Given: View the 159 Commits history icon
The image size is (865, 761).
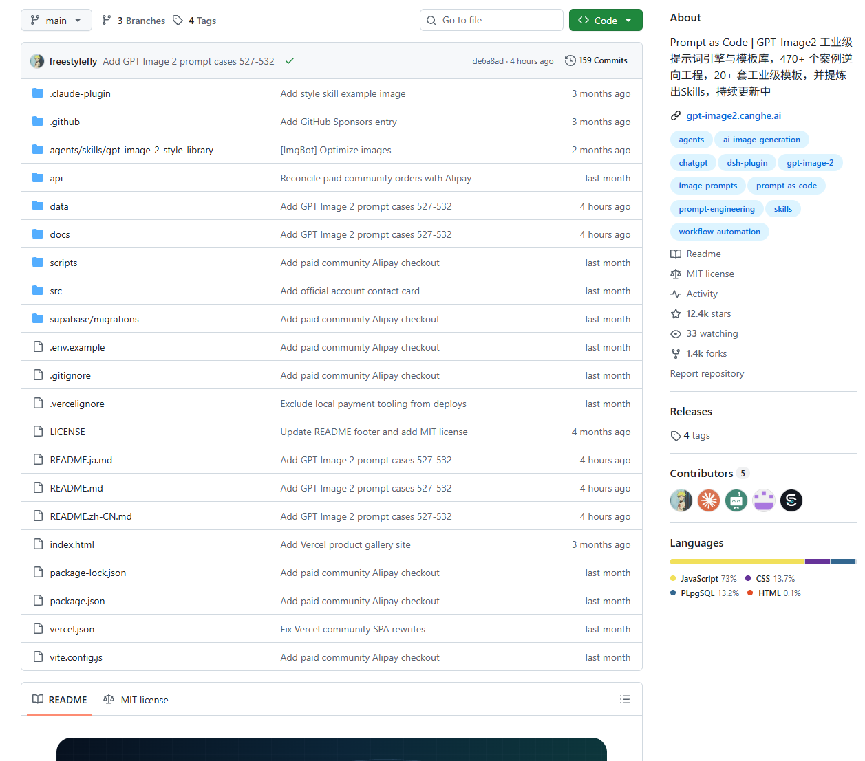Looking at the screenshot, I should (570, 60).
